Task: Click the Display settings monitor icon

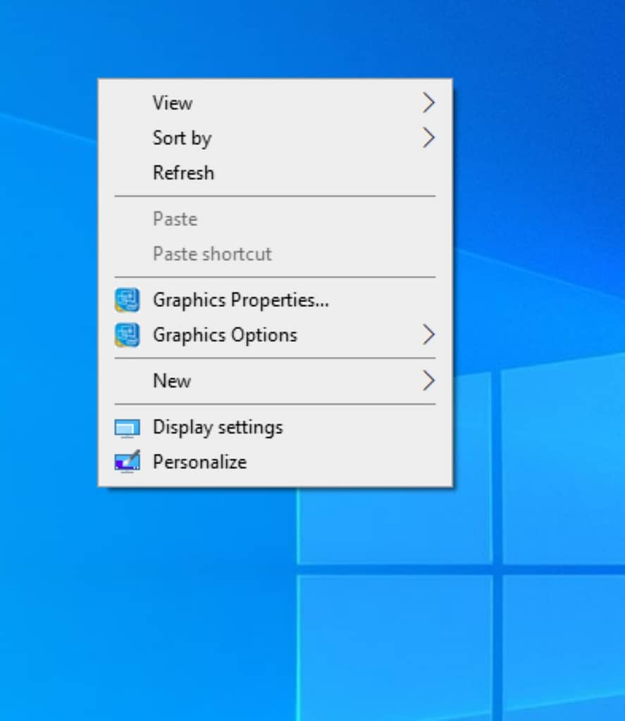Action: click(x=127, y=428)
